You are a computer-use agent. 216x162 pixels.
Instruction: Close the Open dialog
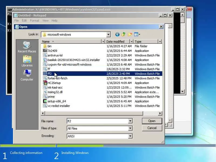(161, 26)
